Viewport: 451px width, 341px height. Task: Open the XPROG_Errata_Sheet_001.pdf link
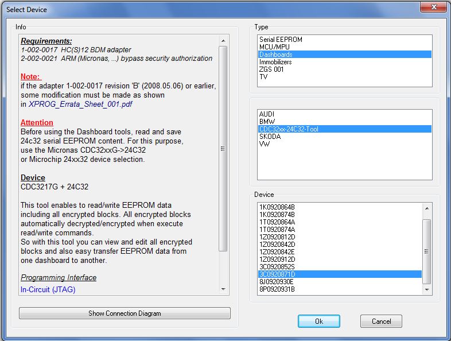(x=80, y=104)
